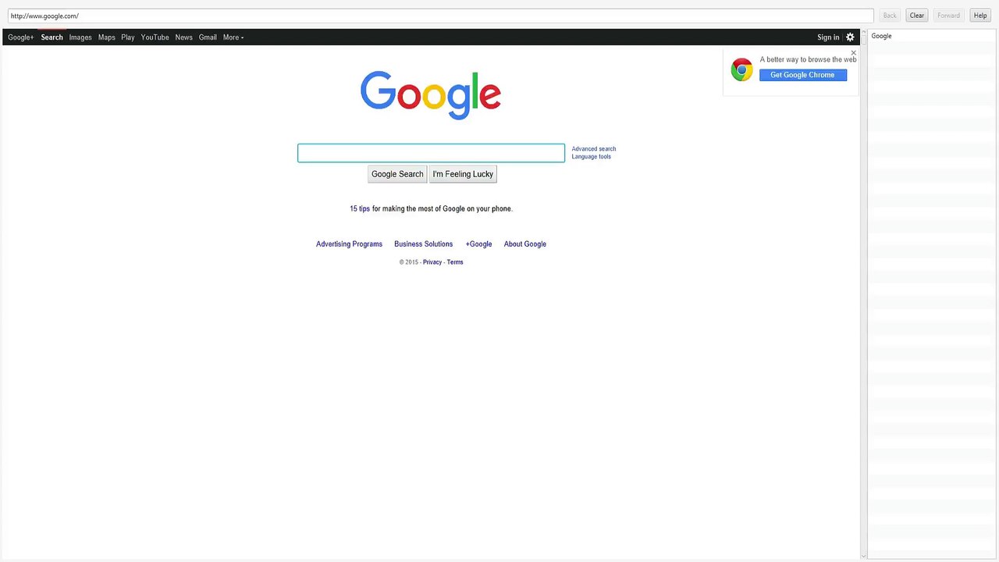Open Google+ from the top bar
Image resolution: width=999 pixels, height=562 pixels.
pyautogui.click(x=21, y=37)
